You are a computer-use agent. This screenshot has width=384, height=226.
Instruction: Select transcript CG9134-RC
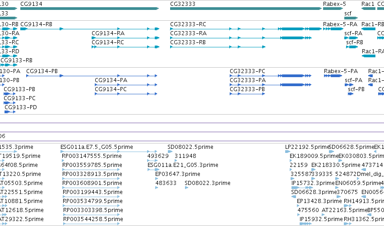coord(125,47)
